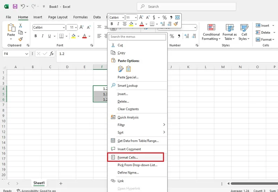Open Cell Styles gallery
The image size is (278, 192).
click(x=244, y=32)
